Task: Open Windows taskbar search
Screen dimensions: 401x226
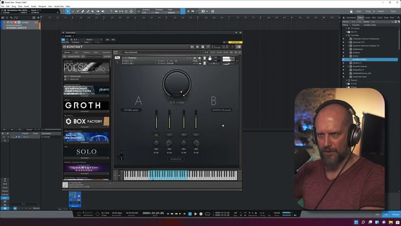Action: (363, 222)
